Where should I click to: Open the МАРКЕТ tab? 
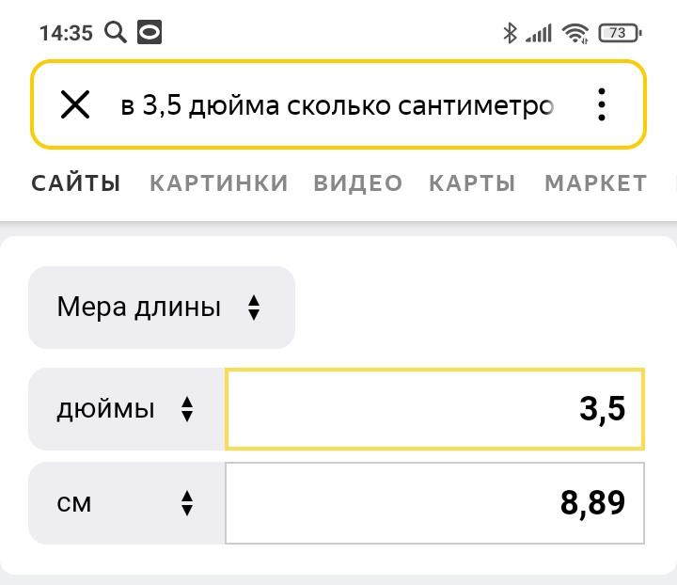(x=595, y=182)
